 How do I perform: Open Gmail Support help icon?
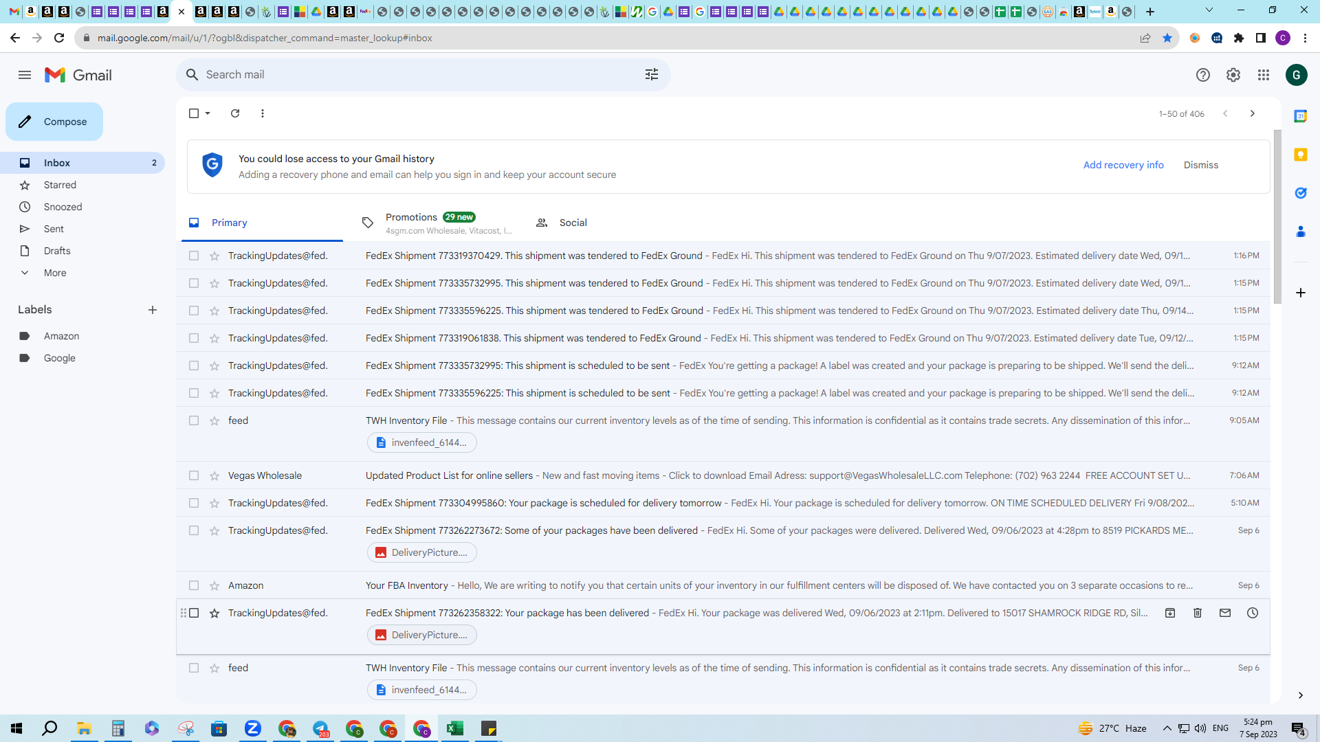pos(1202,75)
